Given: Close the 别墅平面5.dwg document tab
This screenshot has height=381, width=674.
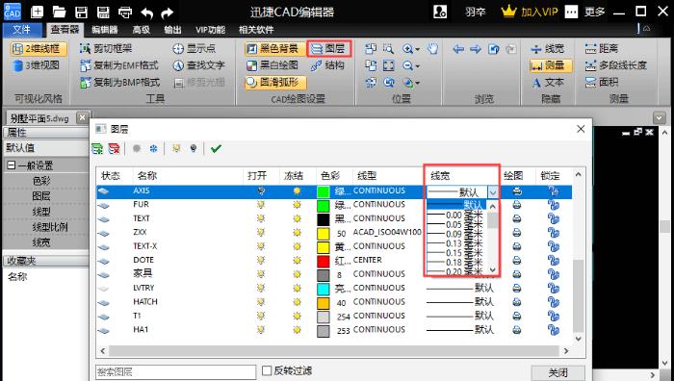Looking at the screenshot, I should [x=82, y=117].
